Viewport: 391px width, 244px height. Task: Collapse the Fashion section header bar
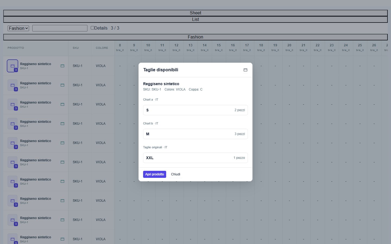pyautogui.click(x=195, y=37)
